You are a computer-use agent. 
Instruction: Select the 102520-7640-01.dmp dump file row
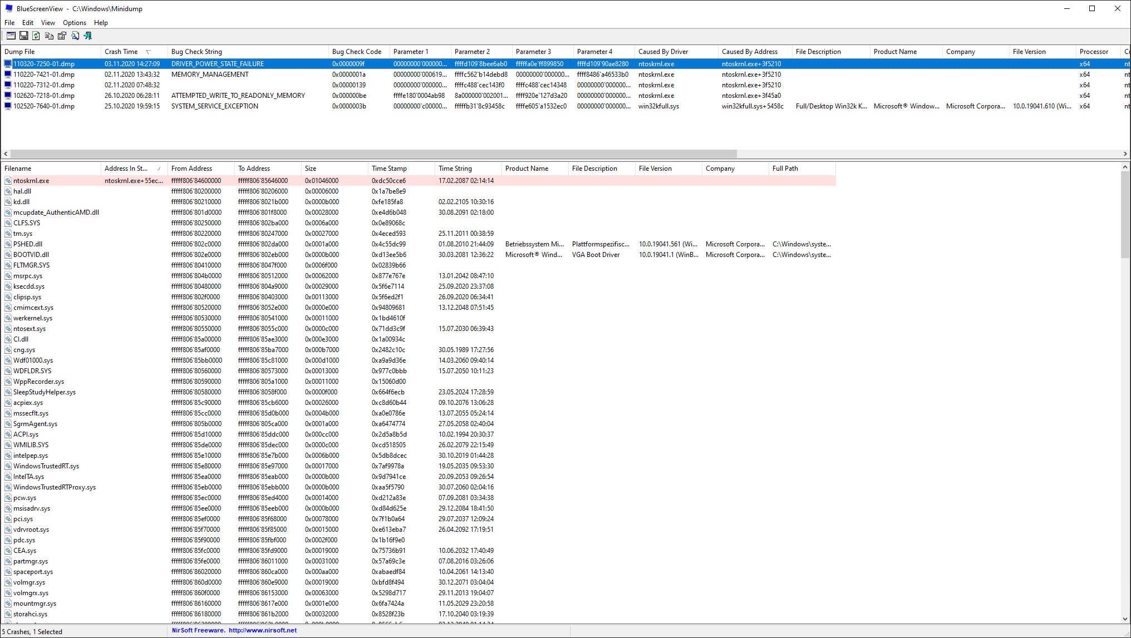(44, 106)
